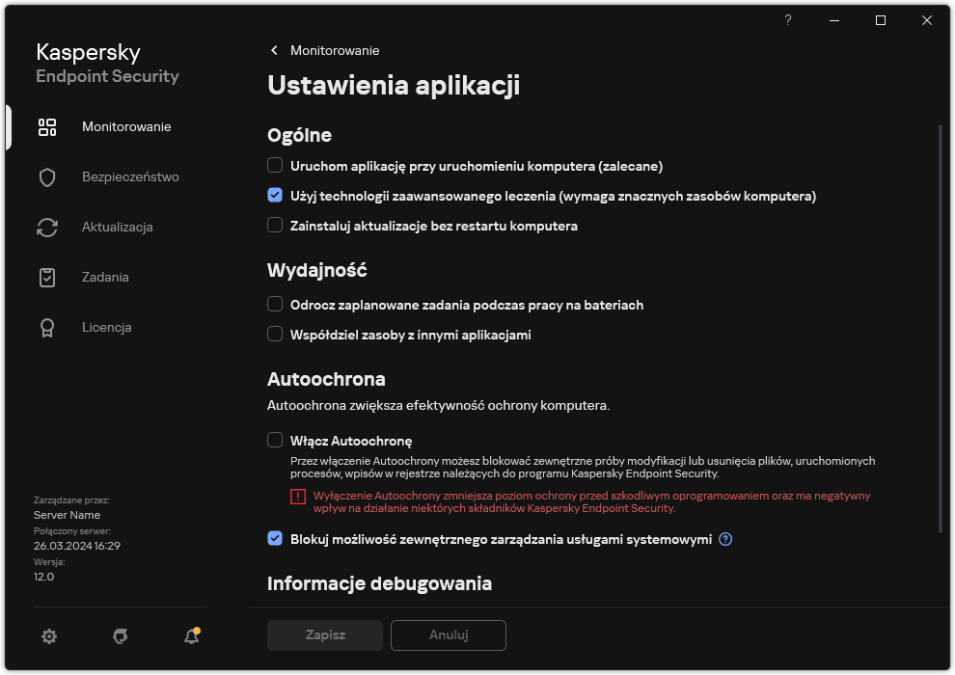Select Zadania in the sidebar menu
The image size is (955, 675).
pyautogui.click(x=104, y=277)
